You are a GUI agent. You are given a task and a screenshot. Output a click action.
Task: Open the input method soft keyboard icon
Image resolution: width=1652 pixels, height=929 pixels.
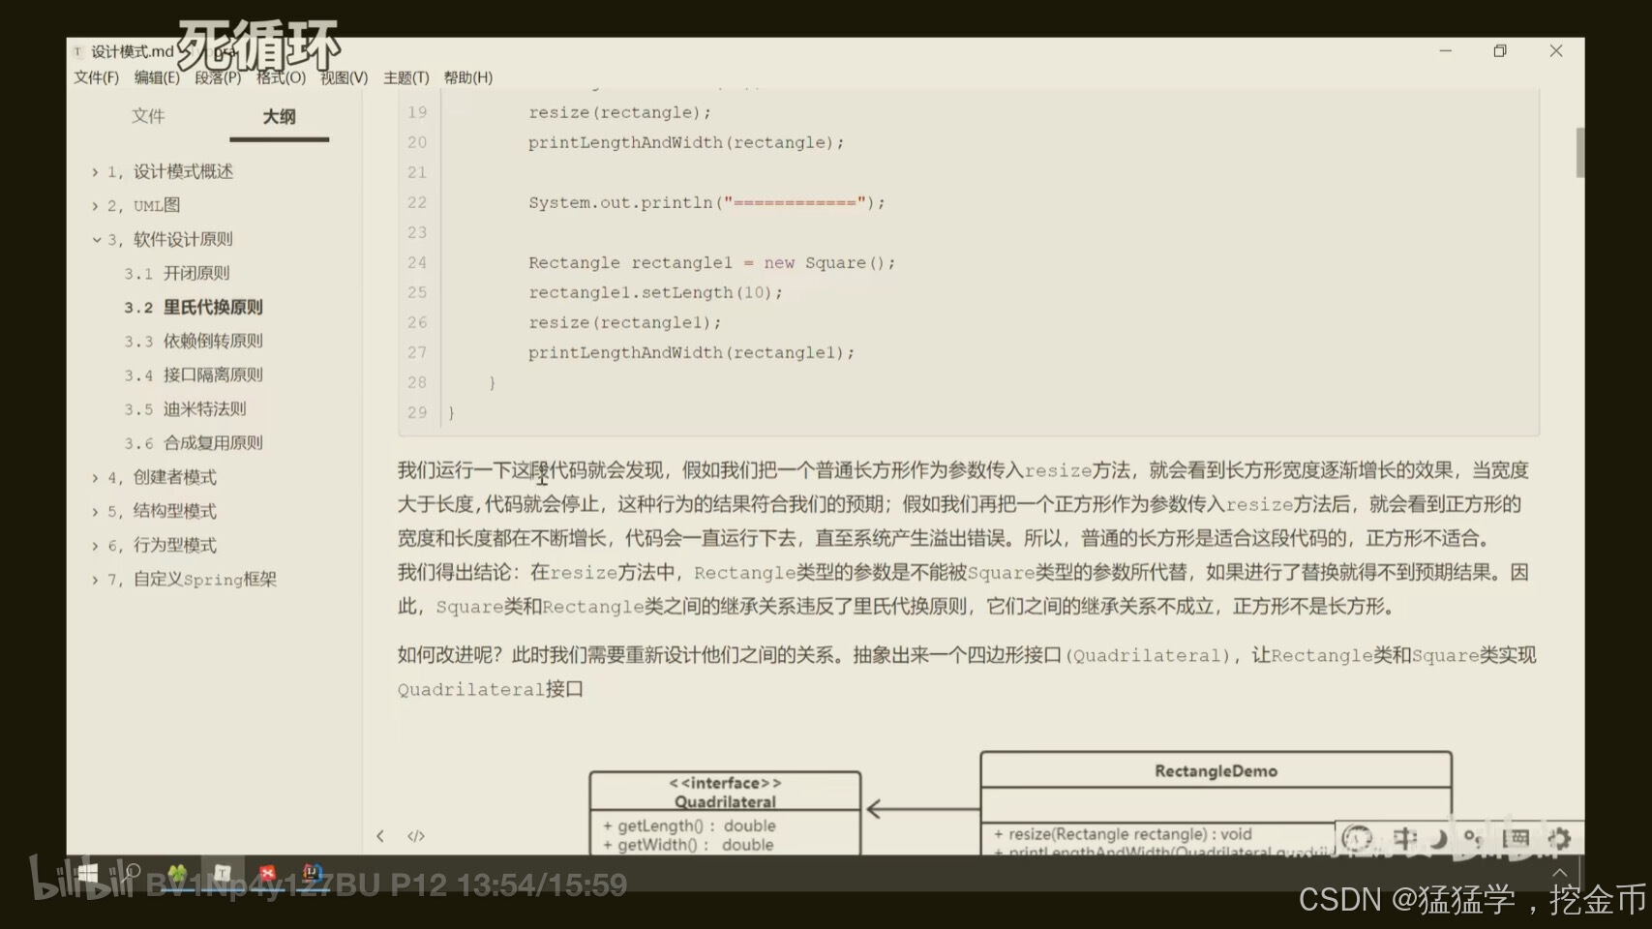click(x=1517, y=838)
